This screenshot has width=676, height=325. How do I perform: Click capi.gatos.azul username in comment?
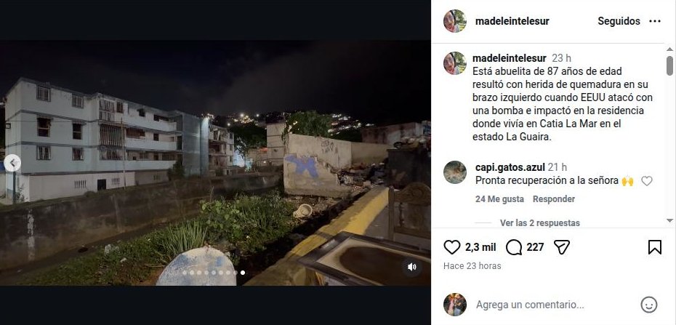click(510, 167)
